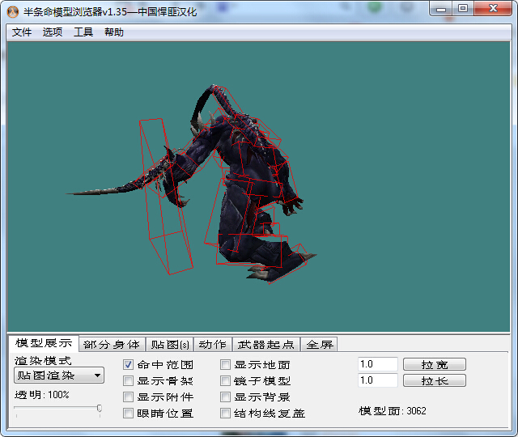Open the 帮助 menu
The image size is (518, 437).
click(x=114, y=32)
